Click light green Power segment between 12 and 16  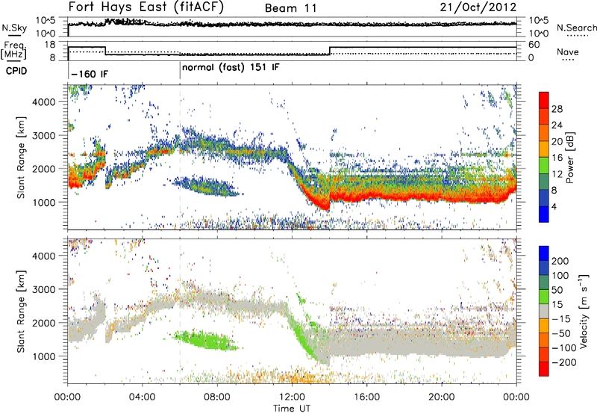click(544, 165)
